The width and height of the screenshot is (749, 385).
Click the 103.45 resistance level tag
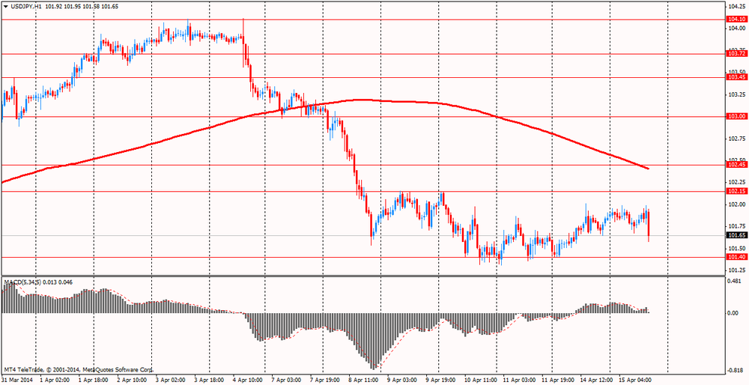(x=736, y=77)
